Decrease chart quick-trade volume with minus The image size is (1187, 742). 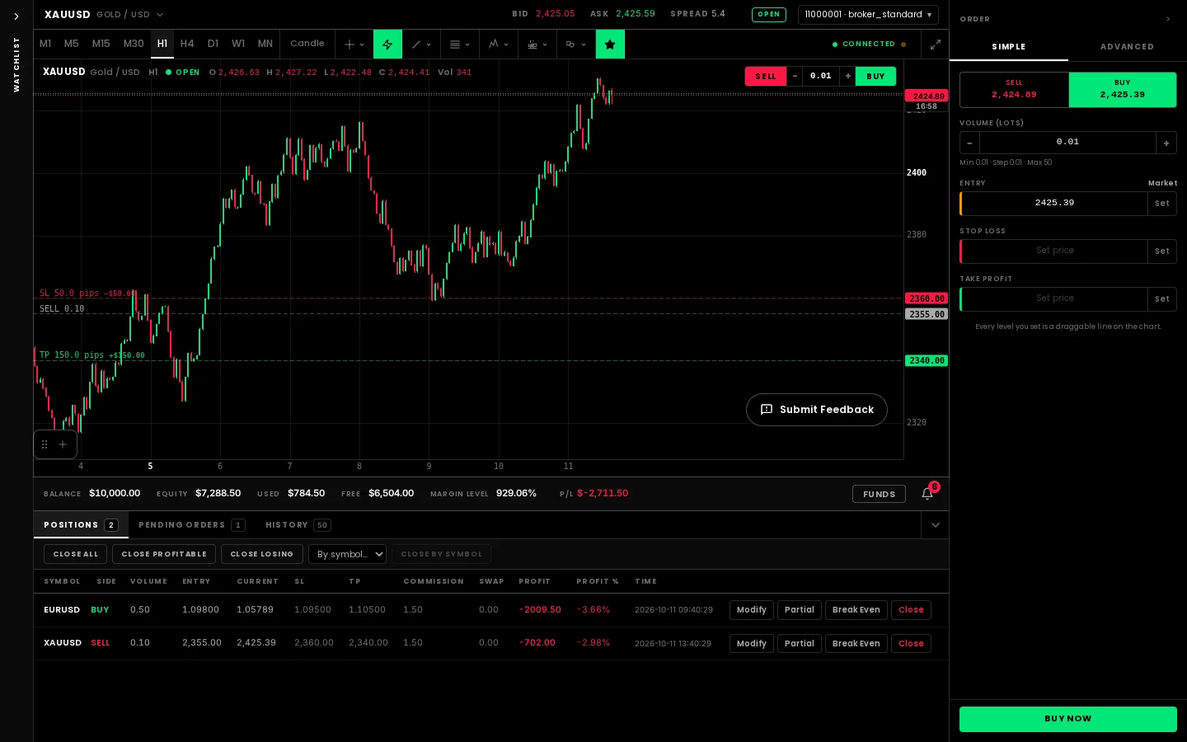(795, 76)
